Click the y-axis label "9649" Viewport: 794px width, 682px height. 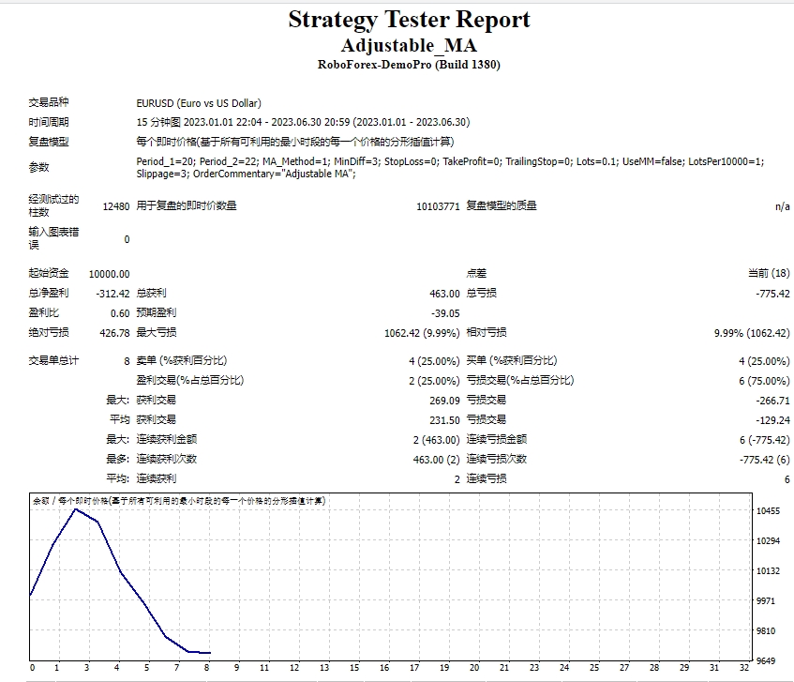(x=766, y=661)
